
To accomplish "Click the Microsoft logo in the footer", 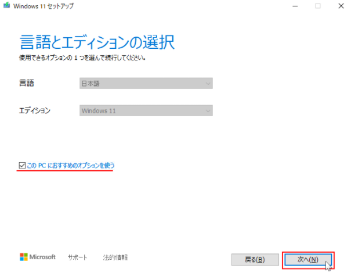I will (x=38, y=257).
